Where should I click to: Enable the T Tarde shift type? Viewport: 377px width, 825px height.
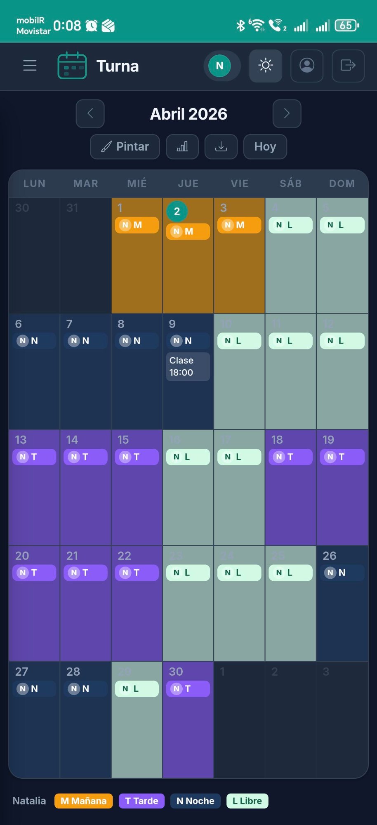[x=141, y=801]
